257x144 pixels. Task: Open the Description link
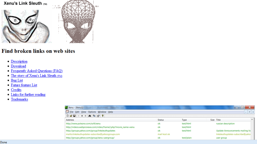pyautogui.click(x=19, y=61)
